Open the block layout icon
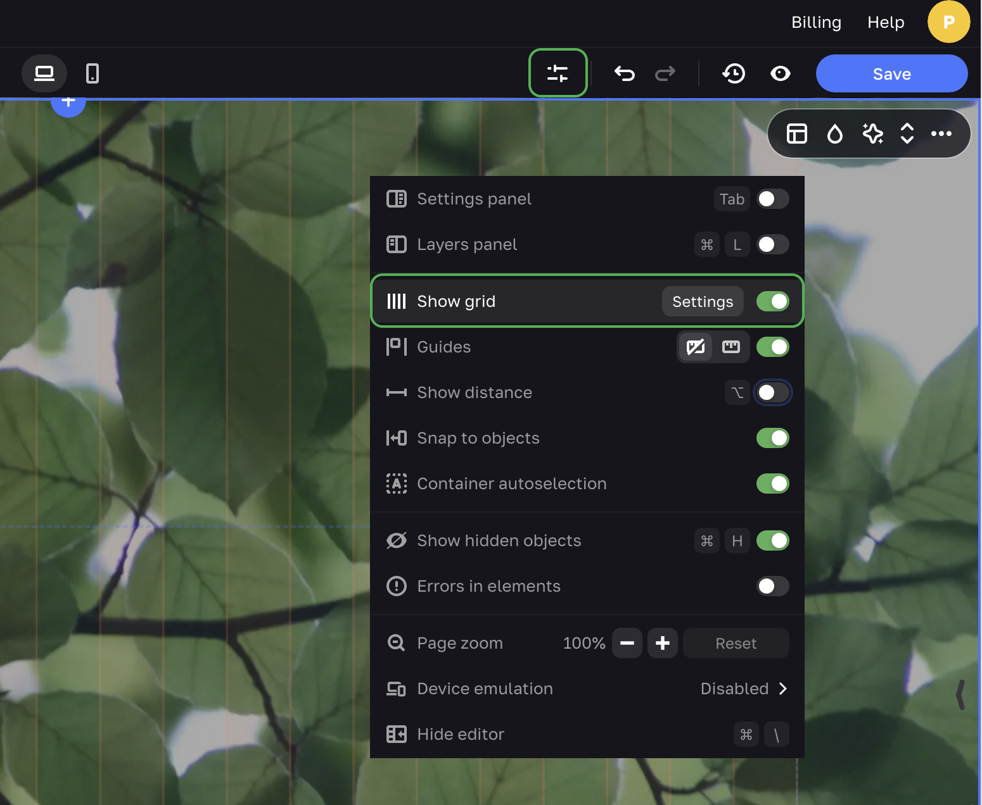 pyautogui.click(x=796, y=134)
